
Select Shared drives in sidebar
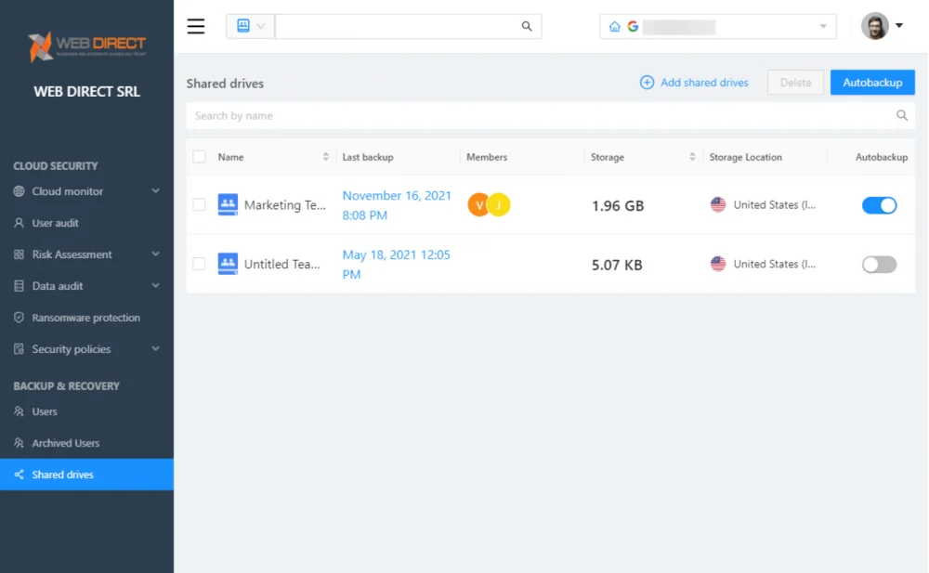pos(86,474)
